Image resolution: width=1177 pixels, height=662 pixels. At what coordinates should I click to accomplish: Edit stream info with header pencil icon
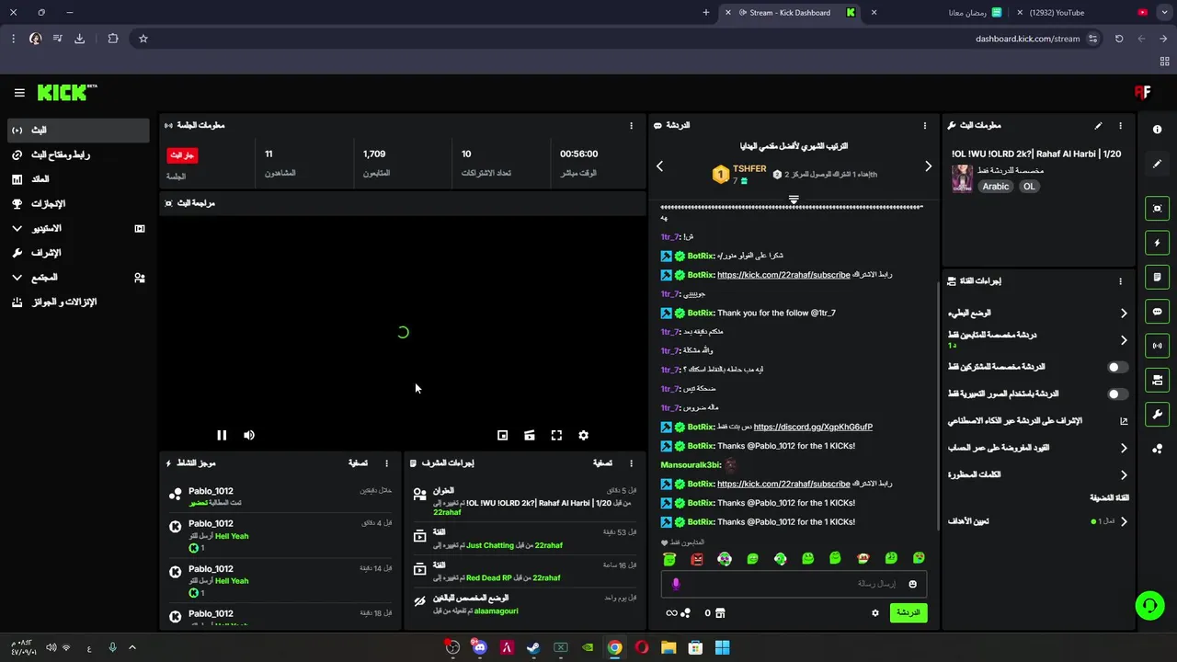(x=1098, y=126)
